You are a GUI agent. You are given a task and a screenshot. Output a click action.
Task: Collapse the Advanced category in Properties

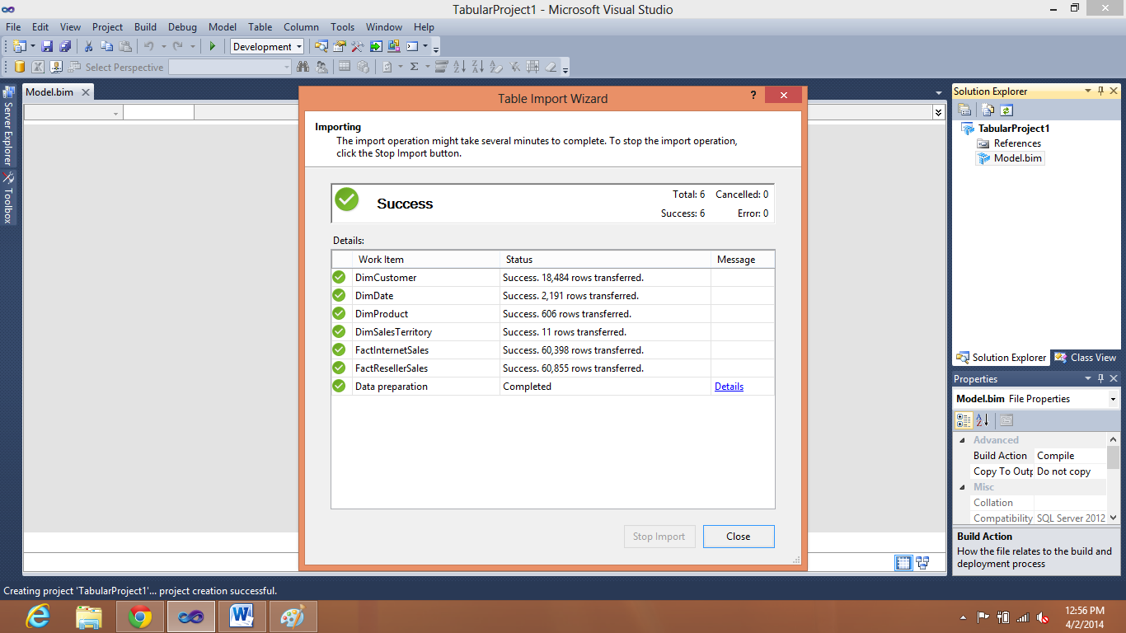coord(961,440)
